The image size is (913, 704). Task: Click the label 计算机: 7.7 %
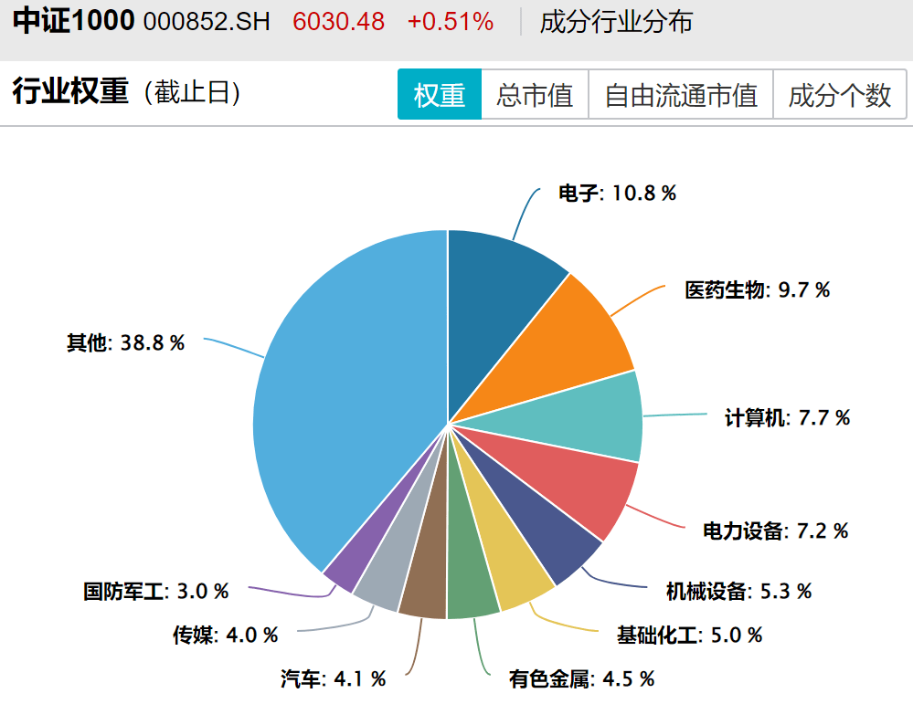[787, 418]
